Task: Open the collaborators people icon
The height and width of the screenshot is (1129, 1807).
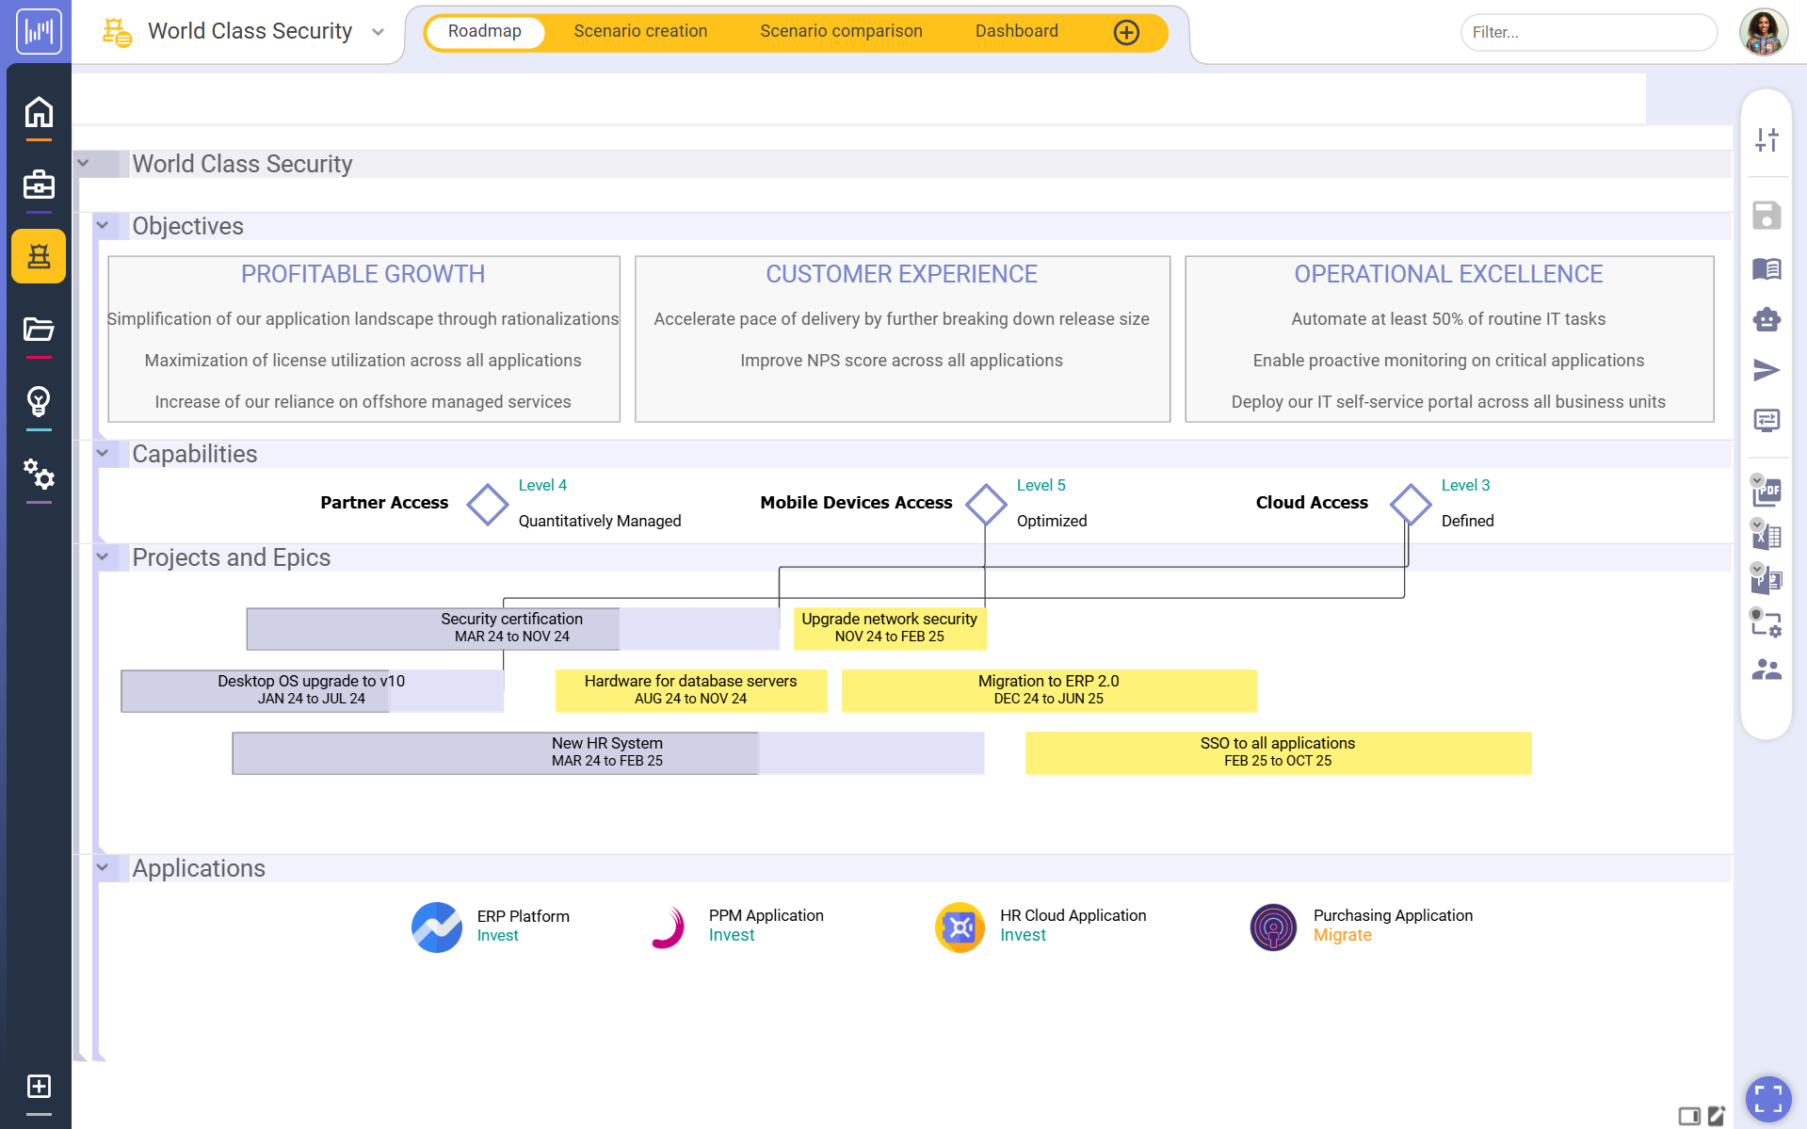Action: [1767, 669]
